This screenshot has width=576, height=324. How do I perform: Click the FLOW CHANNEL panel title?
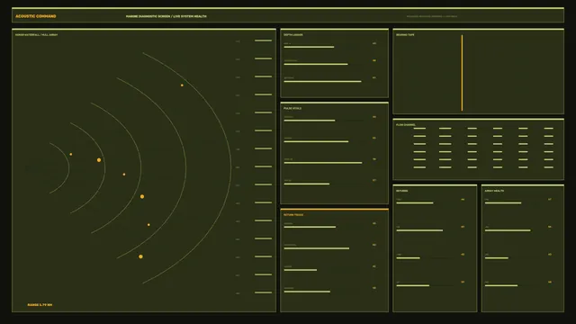point(406,125)
